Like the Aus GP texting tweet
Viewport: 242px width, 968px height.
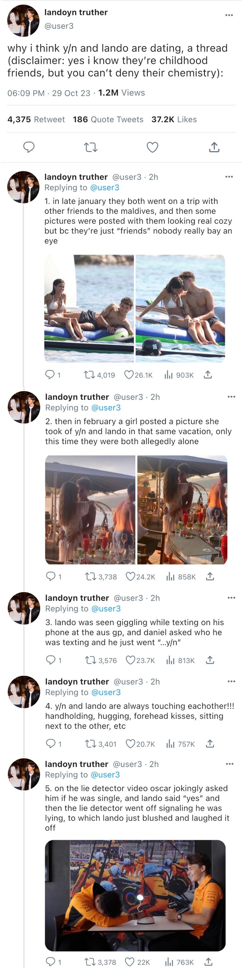130,660
